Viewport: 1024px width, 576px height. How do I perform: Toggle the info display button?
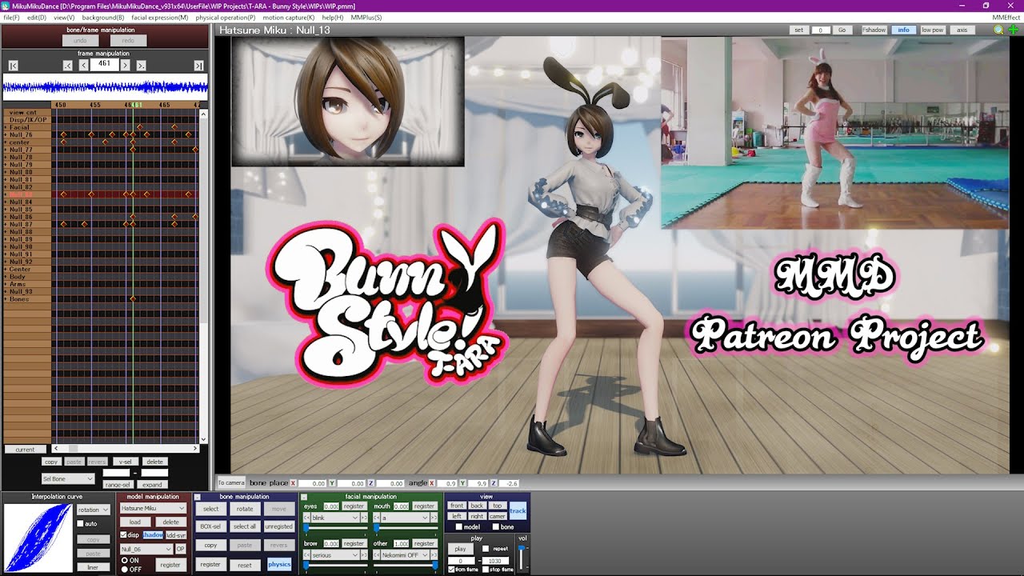click(x=903, y=30)
